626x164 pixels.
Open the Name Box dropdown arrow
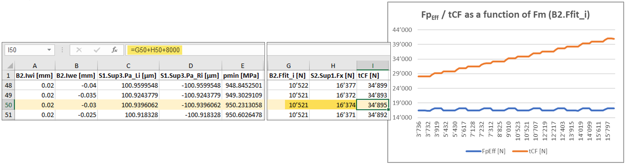click(x=49, y=50)
